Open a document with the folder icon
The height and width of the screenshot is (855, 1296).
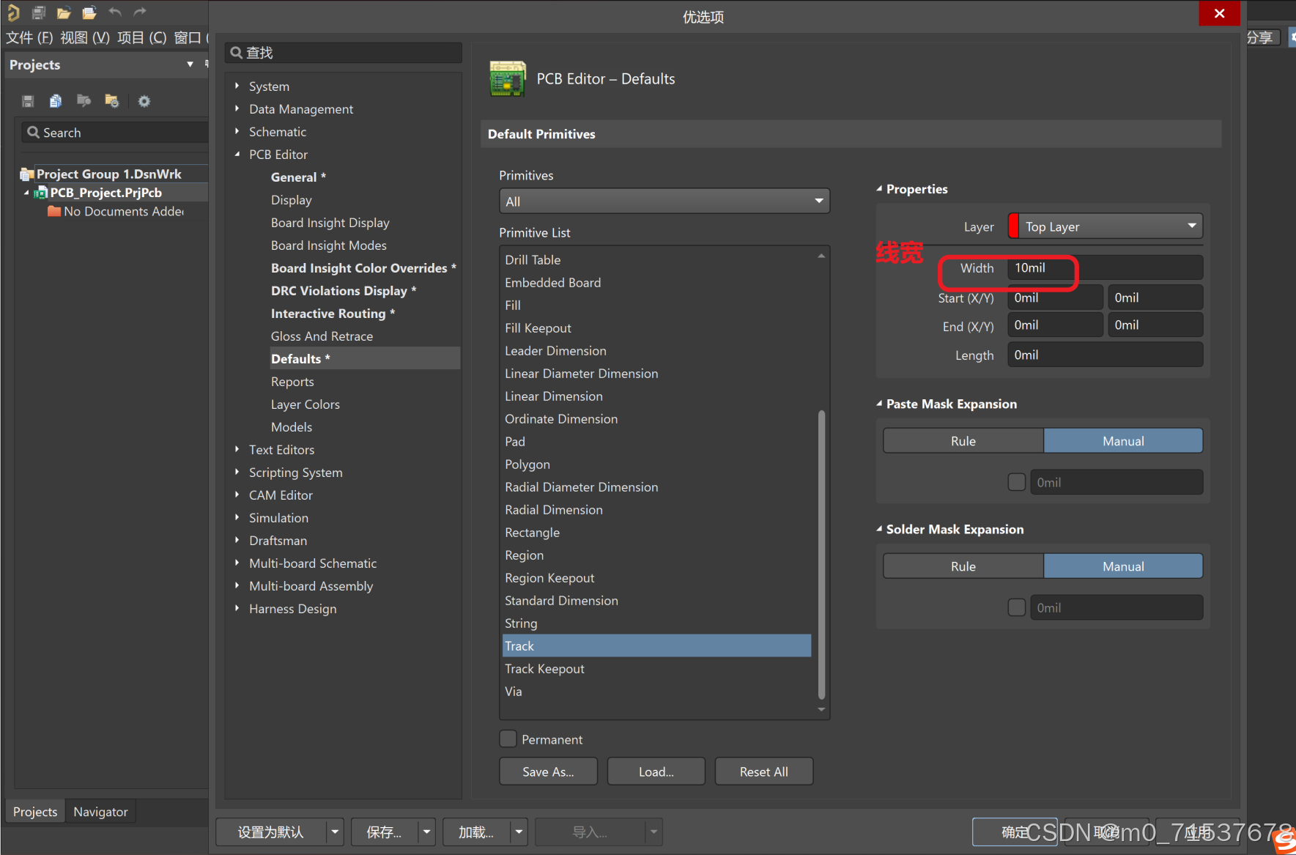64,12
